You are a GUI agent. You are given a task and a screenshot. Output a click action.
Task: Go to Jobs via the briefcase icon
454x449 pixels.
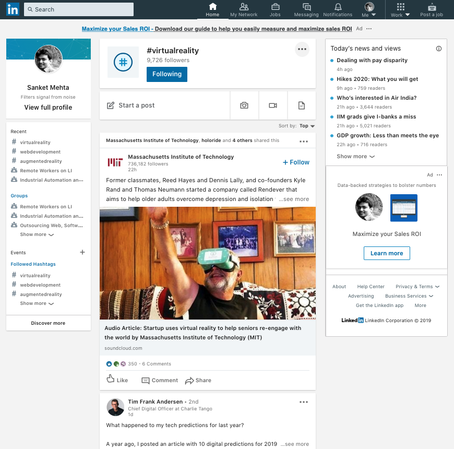coord(275,9)
